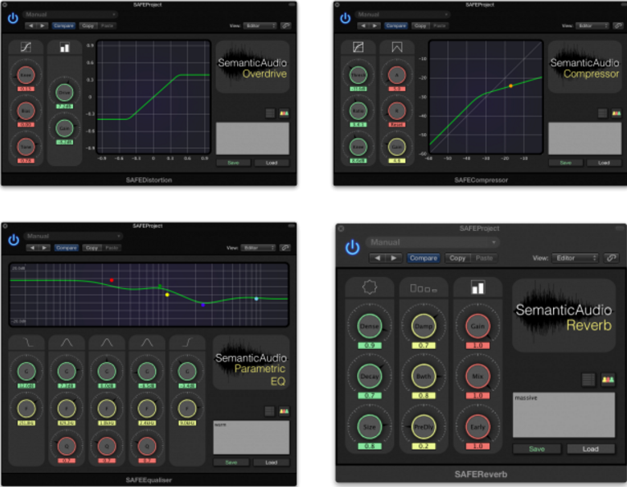The height and width of the screenshot is (487, 627).
Task: Click the level bars section icon in SAFEDistortion
Action: pos(65,48)
